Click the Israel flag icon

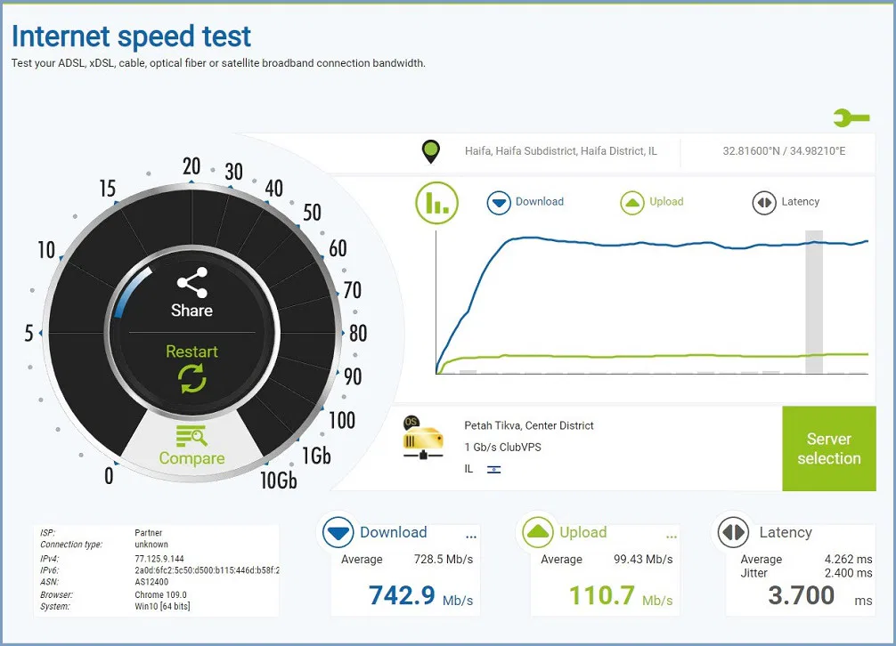[493, 469]
